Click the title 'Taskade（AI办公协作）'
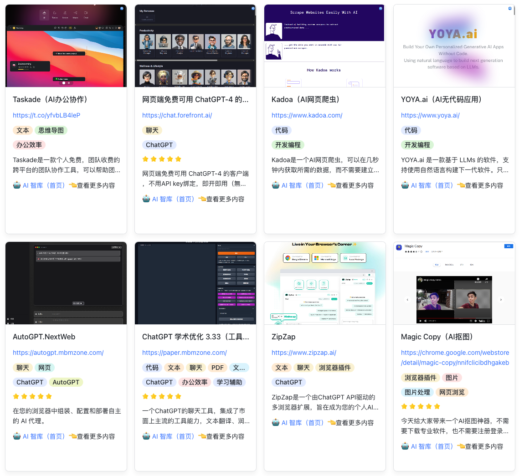This screenshot has height=476, width=519. click(x=52, y=99)
